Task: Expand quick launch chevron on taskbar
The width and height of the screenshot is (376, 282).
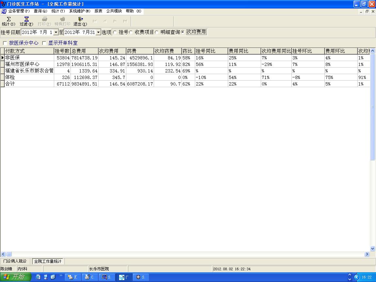Action: pos(61,275)
